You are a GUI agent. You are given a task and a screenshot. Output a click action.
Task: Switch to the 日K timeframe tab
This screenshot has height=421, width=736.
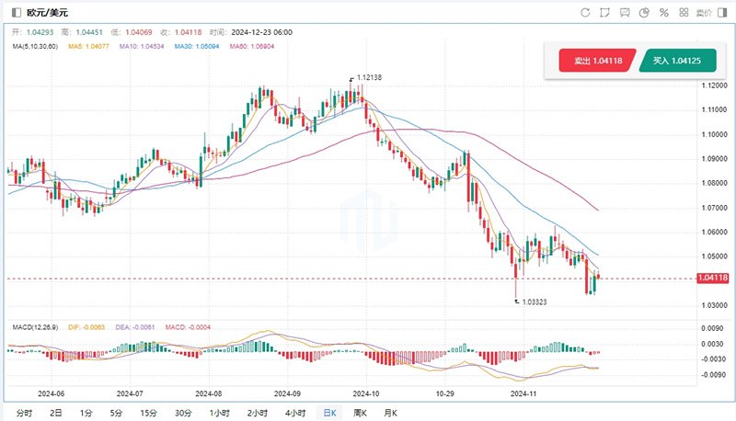pyautogui.click(x=328, y=413)
